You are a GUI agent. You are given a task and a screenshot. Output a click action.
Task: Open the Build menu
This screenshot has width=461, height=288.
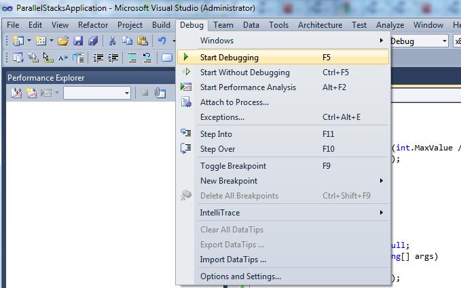pos(161,25)
